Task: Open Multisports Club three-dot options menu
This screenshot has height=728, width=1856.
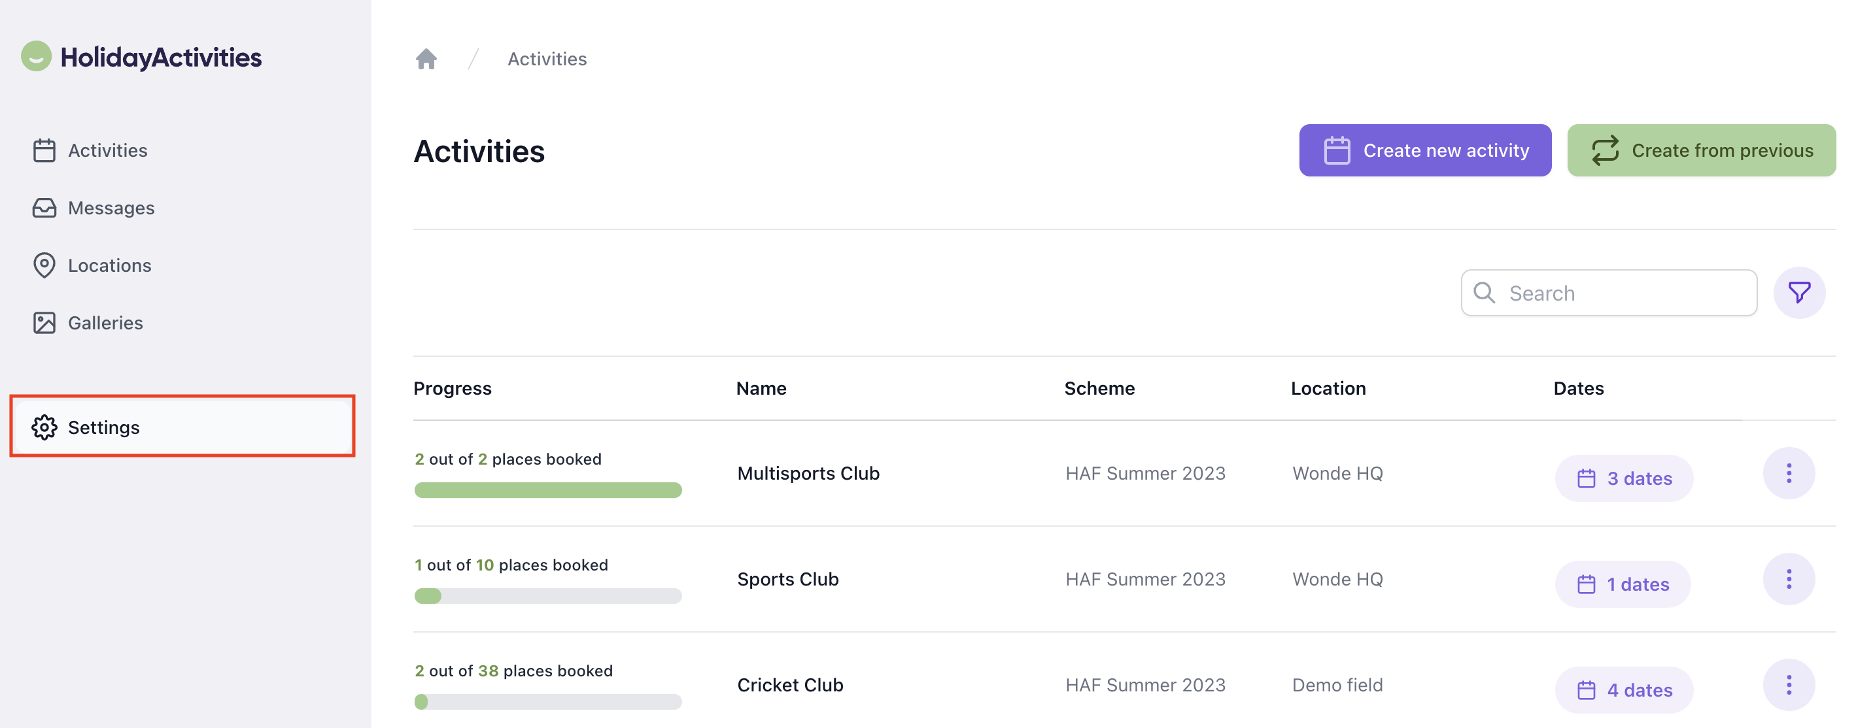Action: point(1788,473)
